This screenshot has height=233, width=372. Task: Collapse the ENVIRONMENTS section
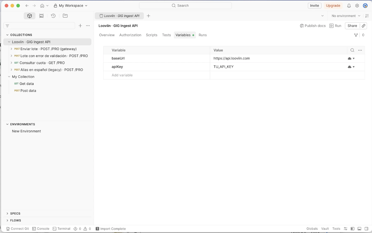coord(7,124)
